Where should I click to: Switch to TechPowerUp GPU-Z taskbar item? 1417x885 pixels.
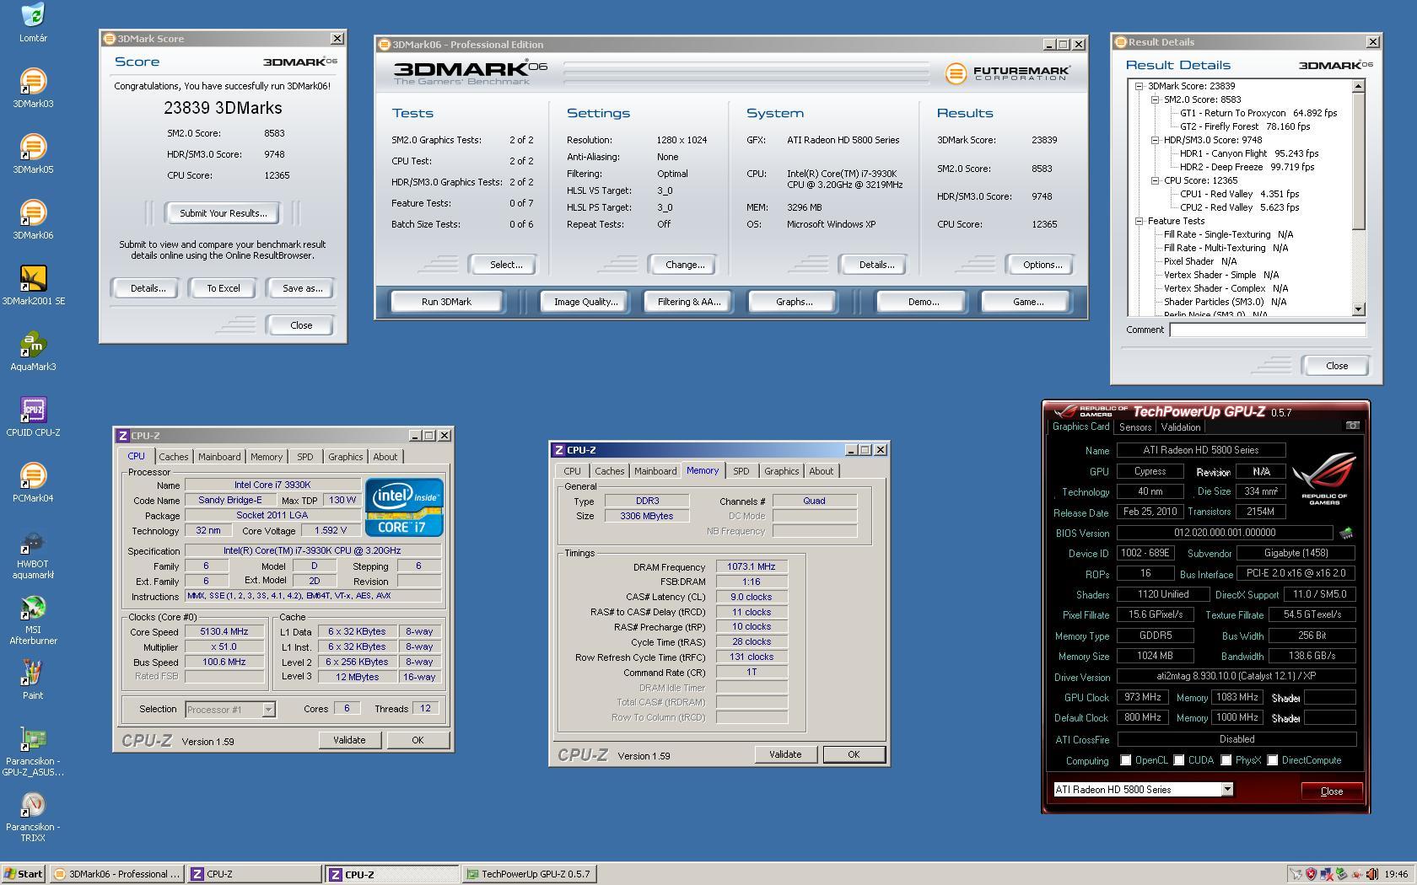pos(530,874)
